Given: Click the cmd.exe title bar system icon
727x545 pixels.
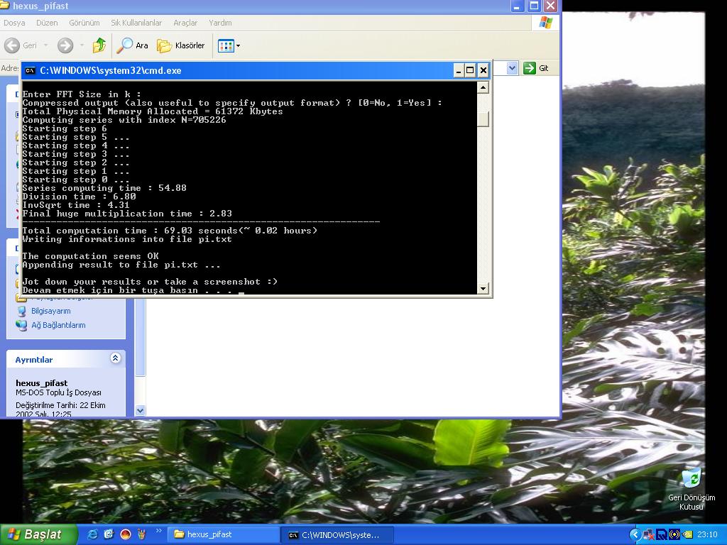Looking at the screenshot, I should (x=30, y=70).
